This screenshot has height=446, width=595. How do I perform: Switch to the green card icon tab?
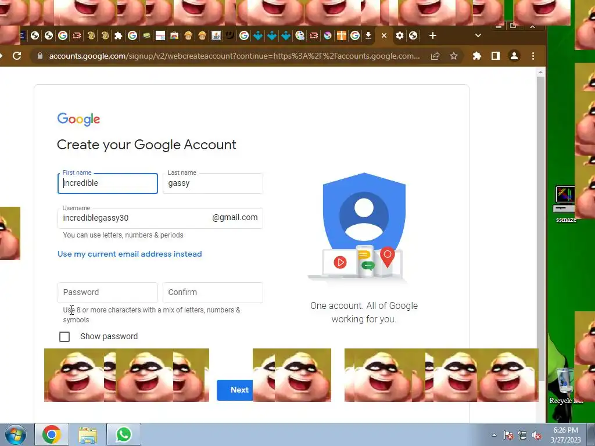tap(146, 35)
